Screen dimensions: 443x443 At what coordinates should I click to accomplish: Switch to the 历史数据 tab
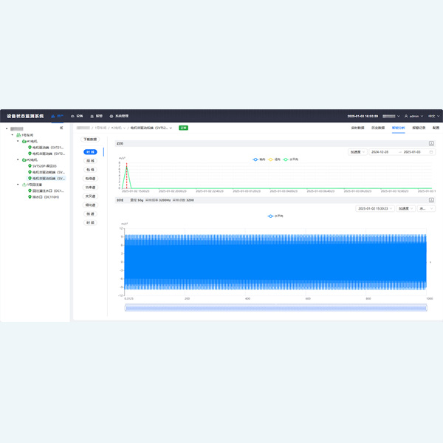click(x=377, y=128)
